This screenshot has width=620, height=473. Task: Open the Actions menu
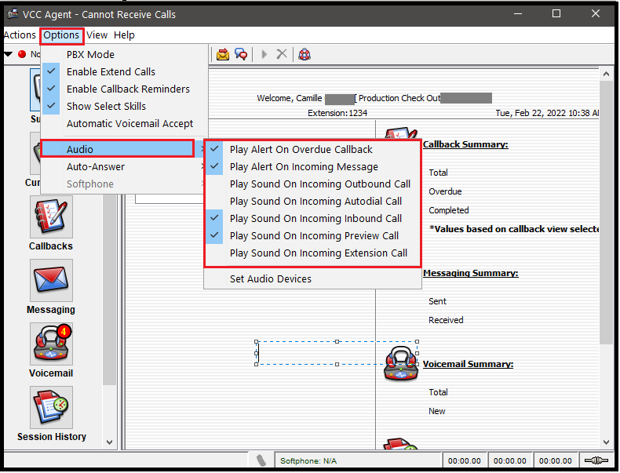pyautogui.click(x=20, y=35)
